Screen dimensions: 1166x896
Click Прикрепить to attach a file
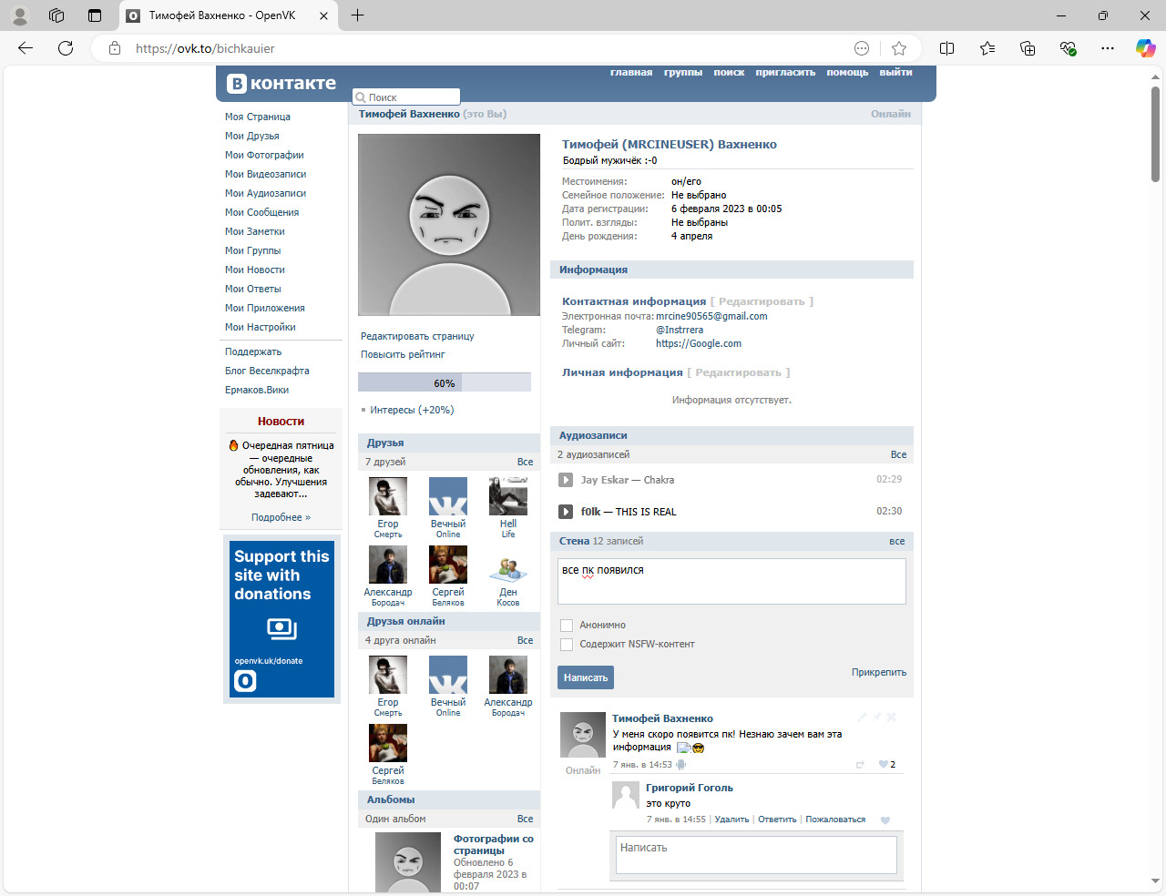click(x=879, y=672)
